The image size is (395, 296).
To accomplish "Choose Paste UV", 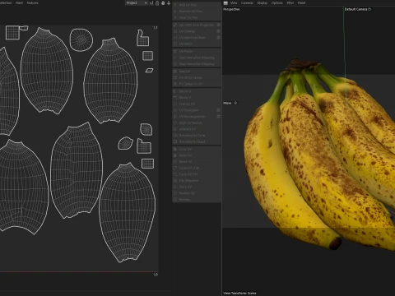I will (197, 155).
